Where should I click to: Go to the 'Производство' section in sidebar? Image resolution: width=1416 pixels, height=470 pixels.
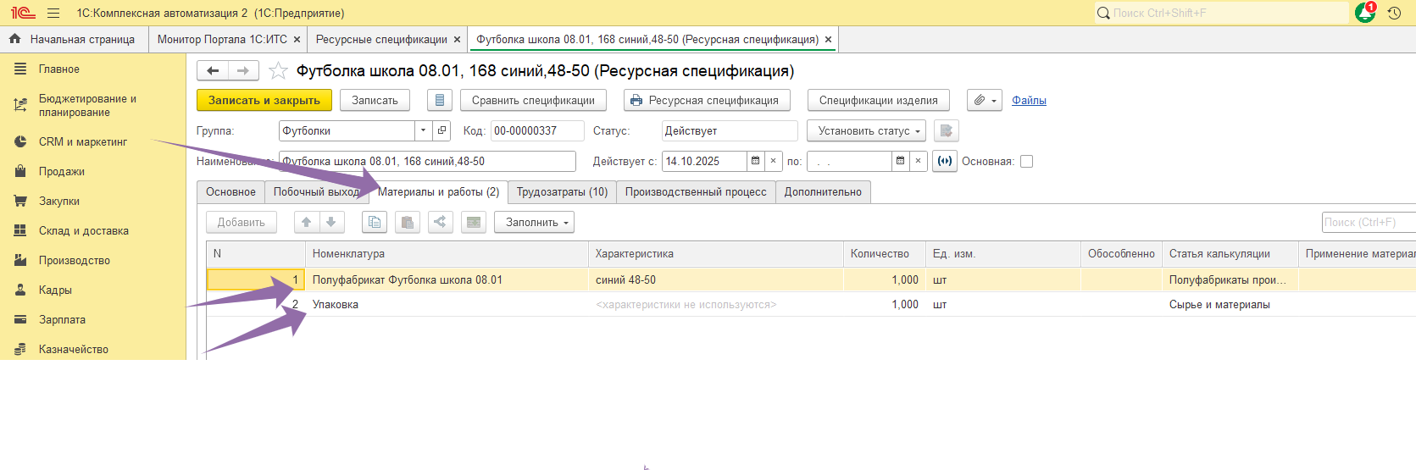tap(74, 260)
